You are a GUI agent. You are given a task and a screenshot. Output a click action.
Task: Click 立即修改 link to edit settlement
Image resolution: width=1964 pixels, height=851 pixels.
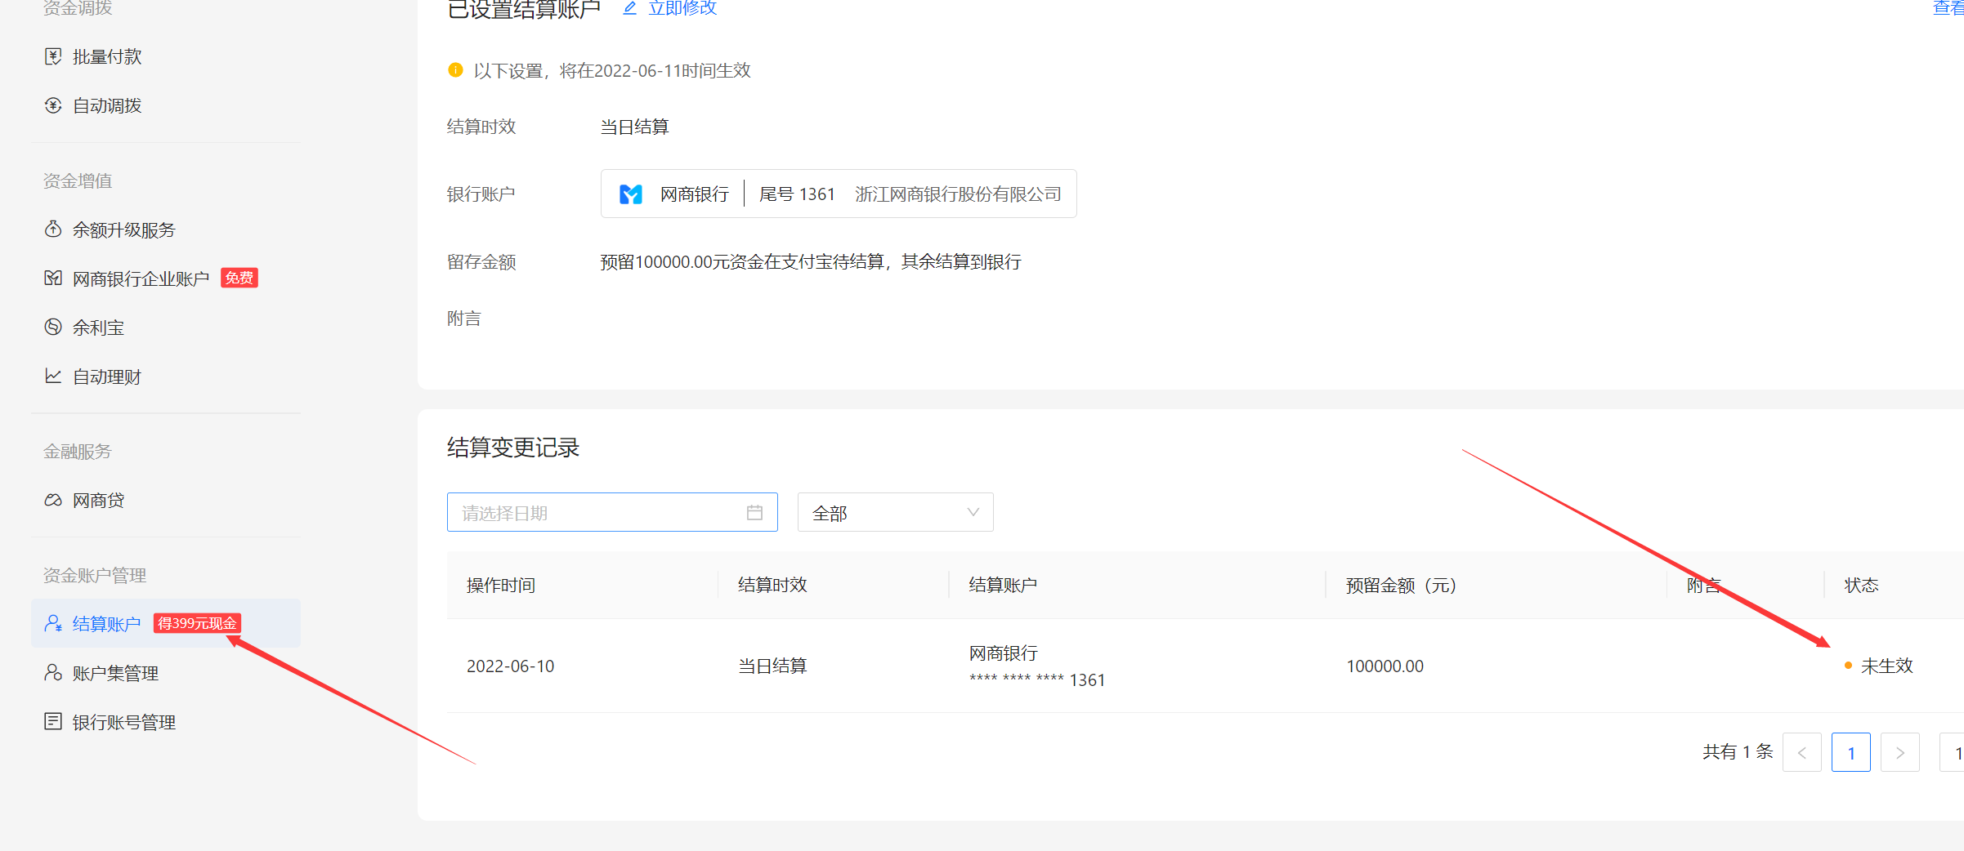pyautogui.click(x=681, y=8)
